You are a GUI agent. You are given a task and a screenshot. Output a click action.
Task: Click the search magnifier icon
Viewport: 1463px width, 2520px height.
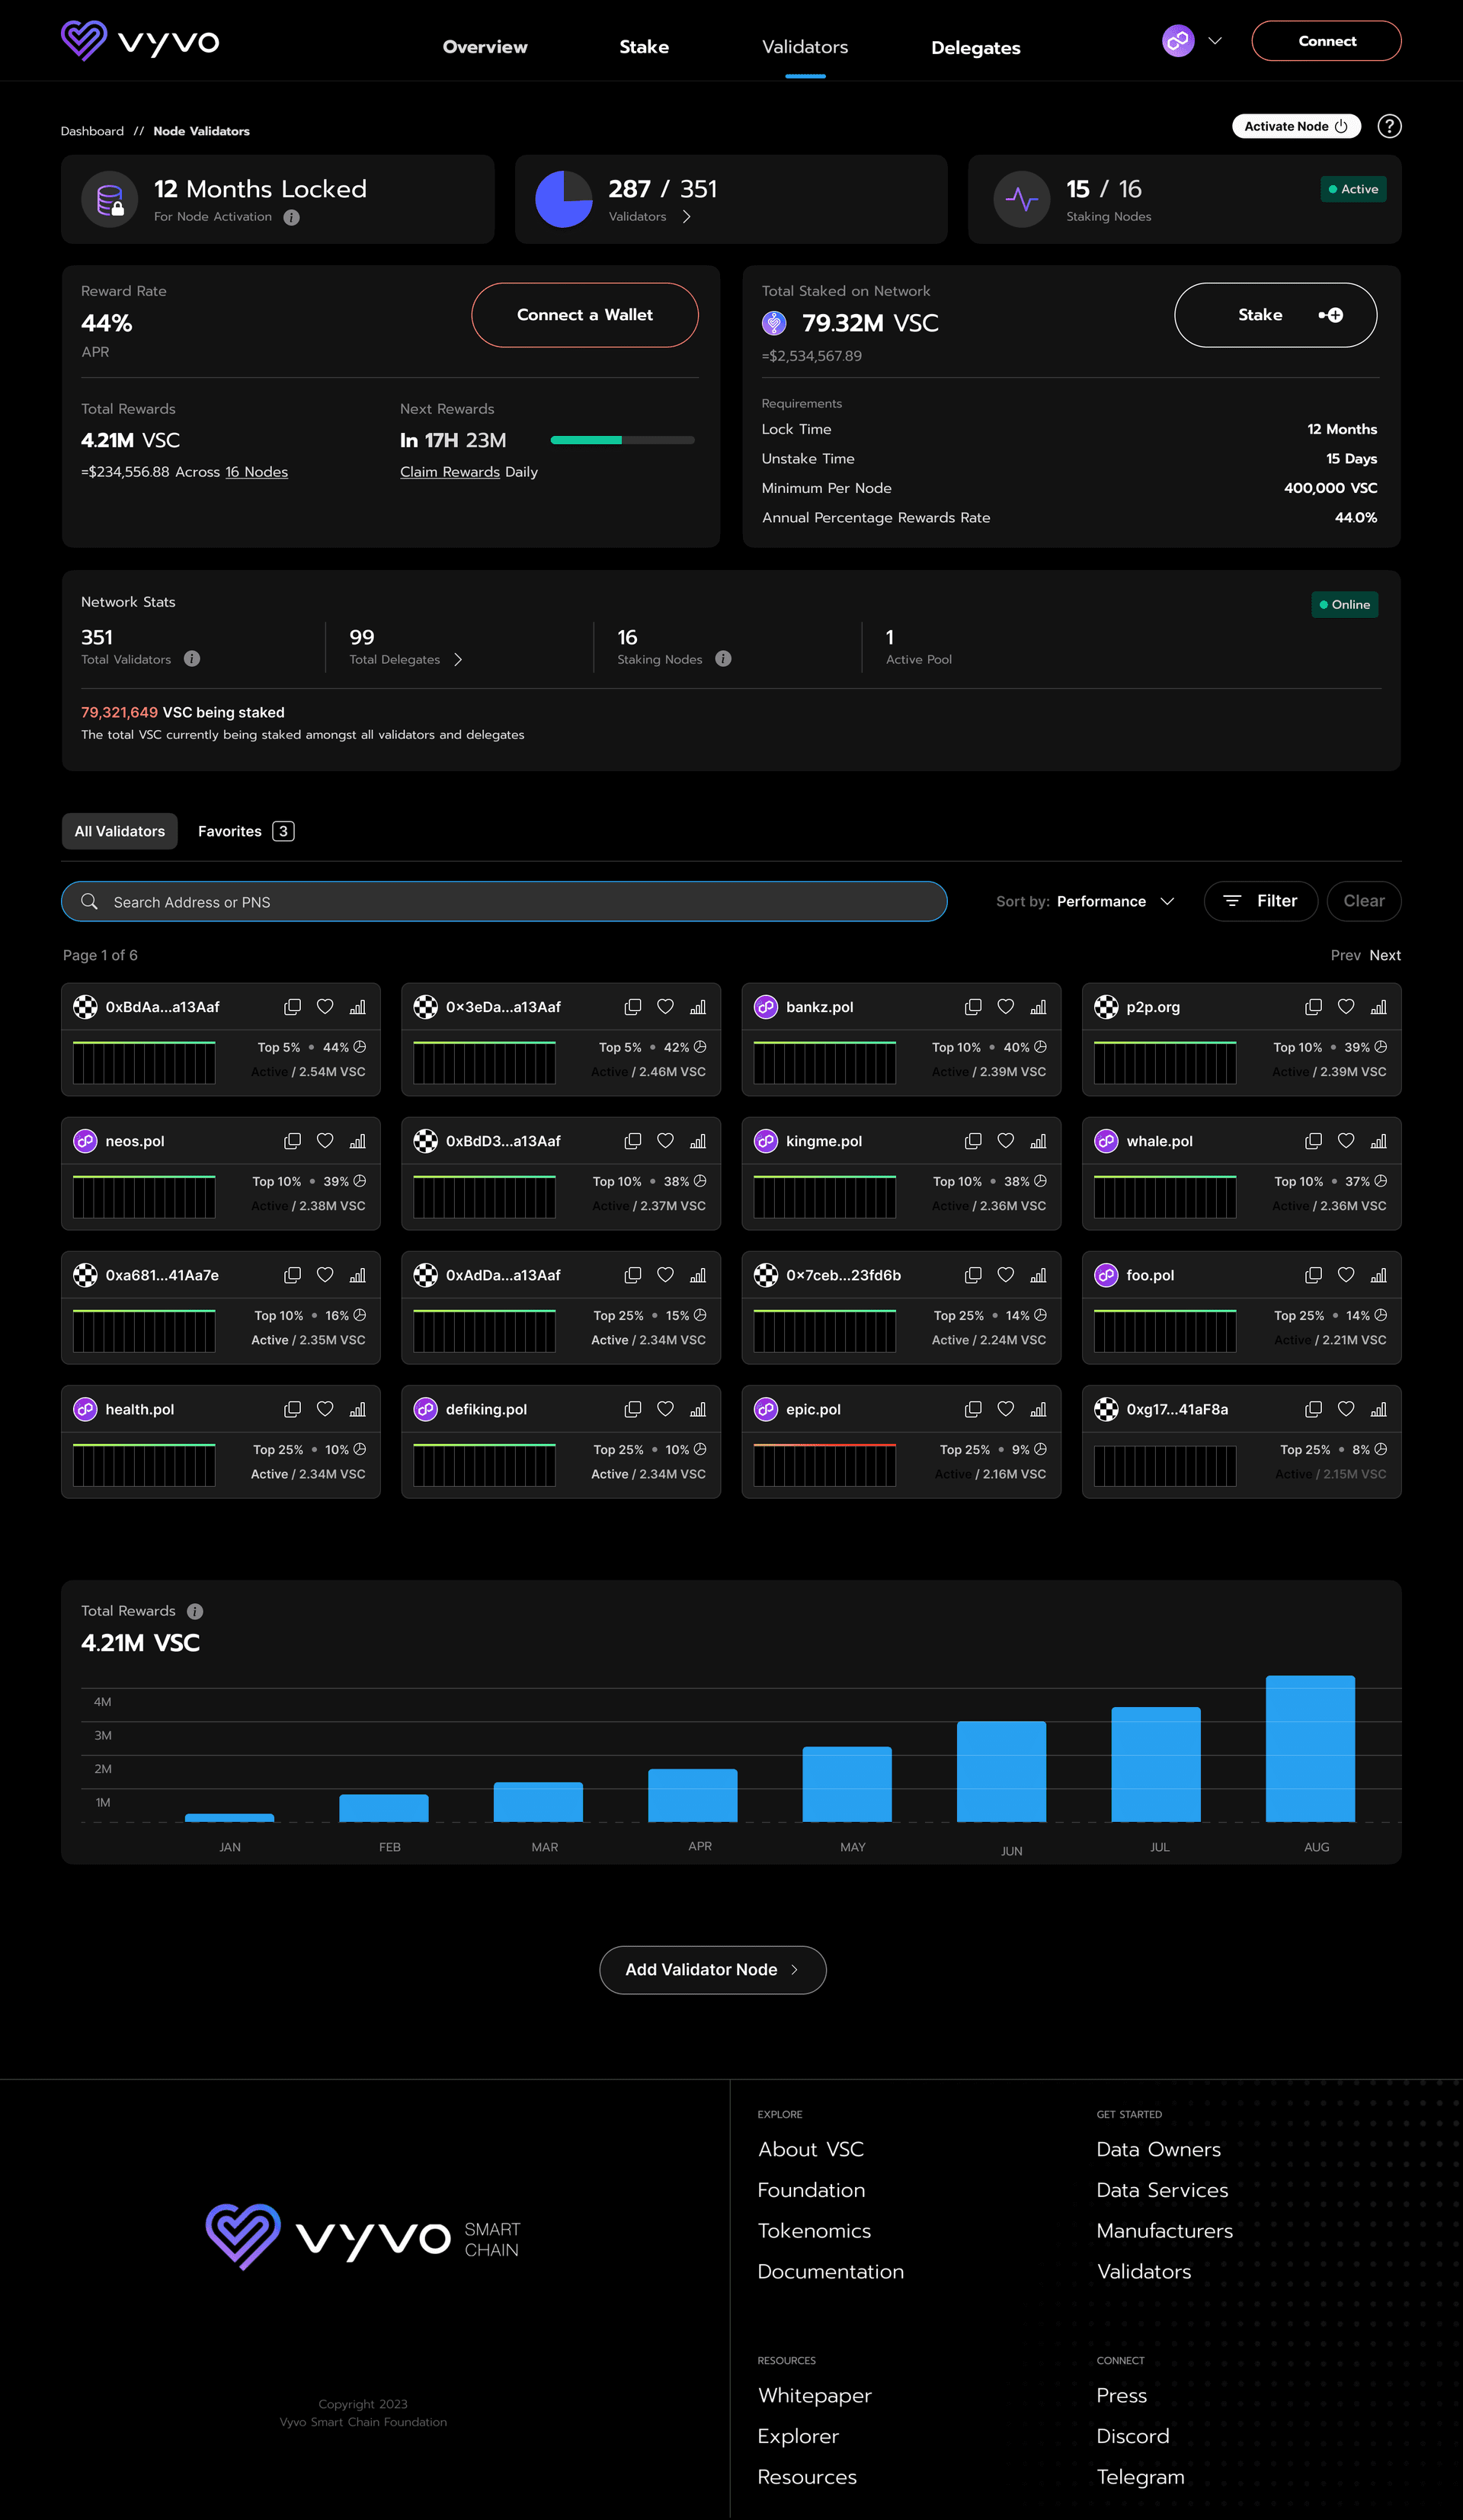coord(89,901)
